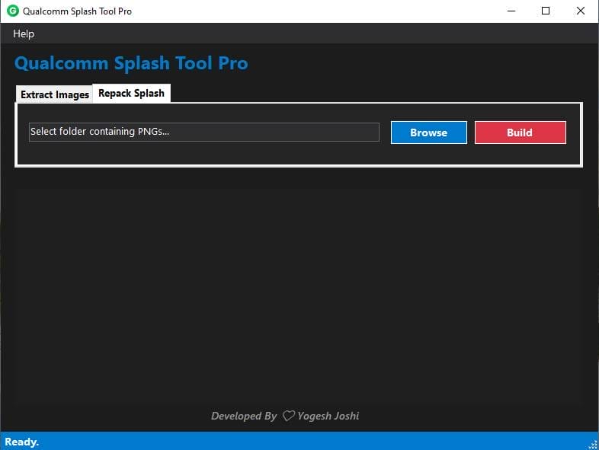This screenshot has height=450, width=599.
Task: Minimize the Qualcomm Splash Tool window
Action: 511,11
